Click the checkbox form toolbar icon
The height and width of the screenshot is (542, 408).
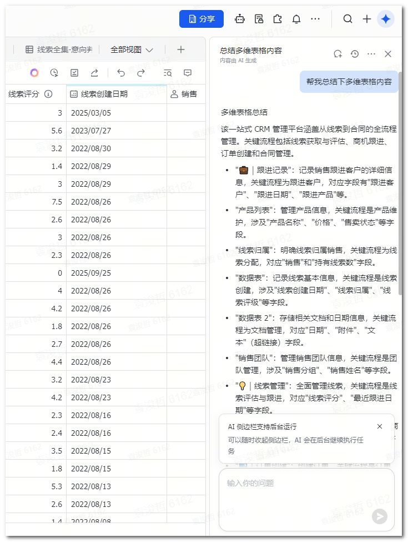tap(74, 73)
